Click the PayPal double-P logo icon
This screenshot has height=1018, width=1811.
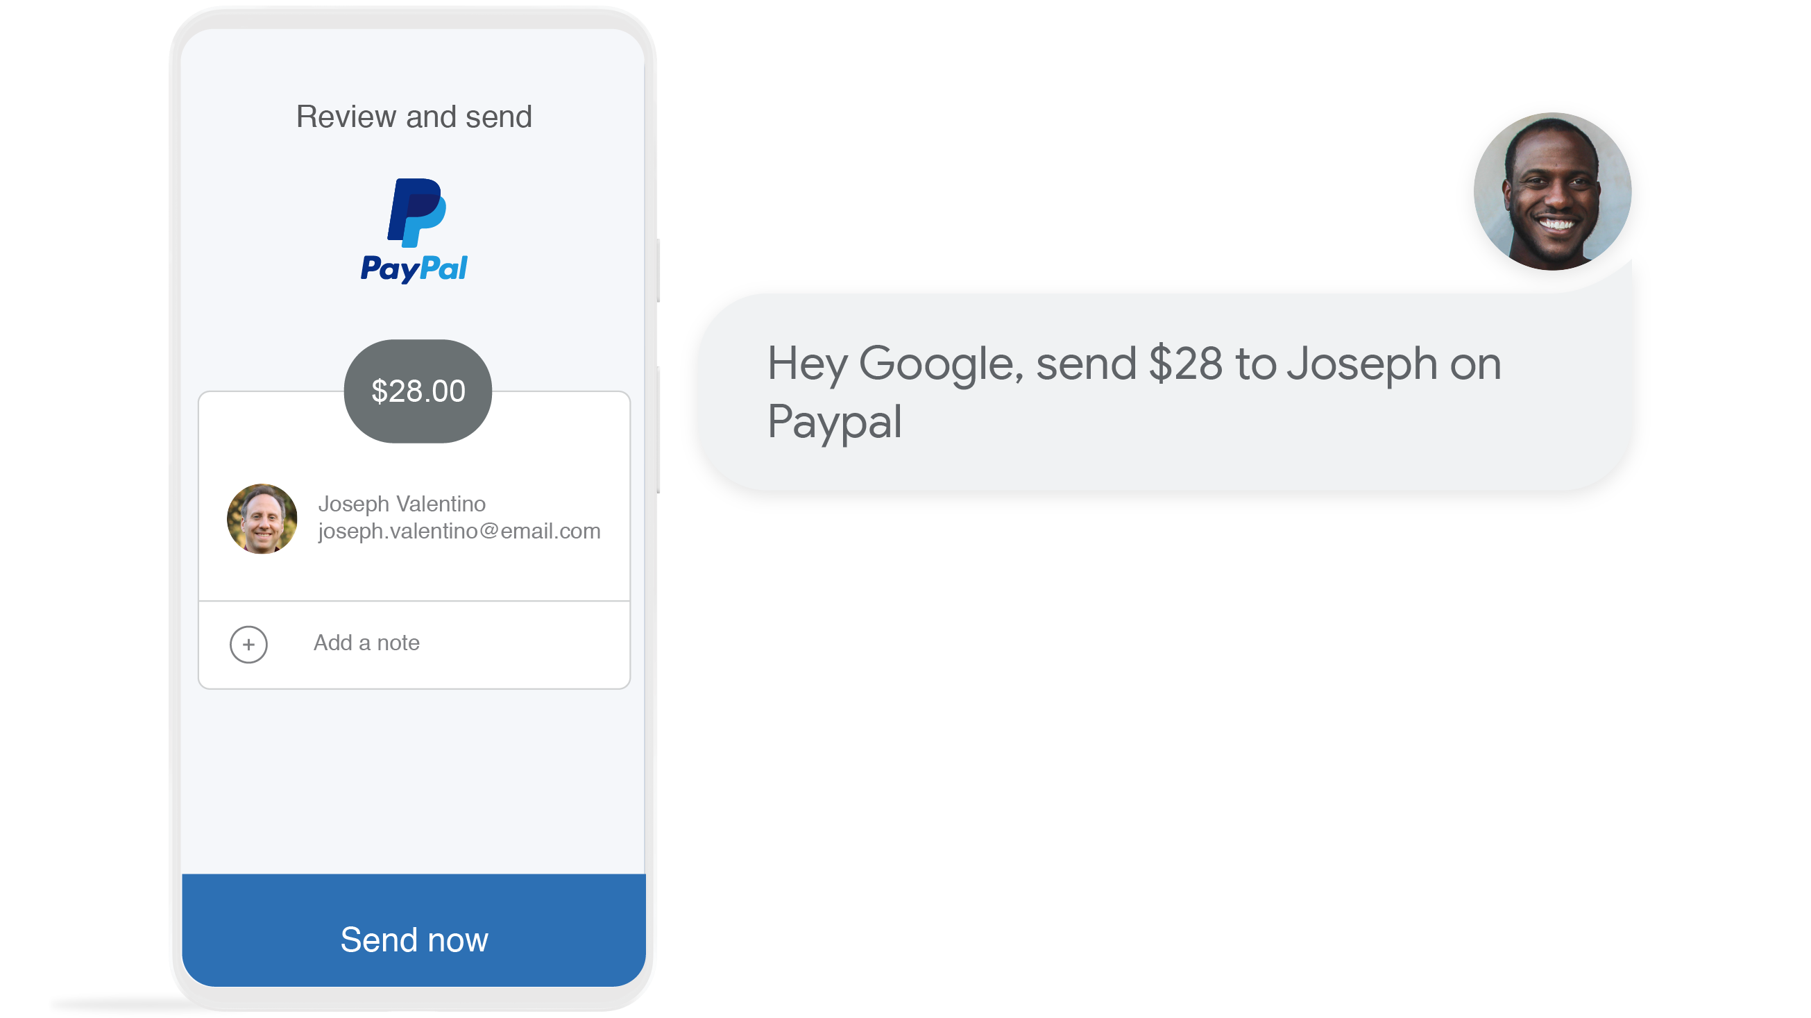pyautogui.click(x=416, y=212)
